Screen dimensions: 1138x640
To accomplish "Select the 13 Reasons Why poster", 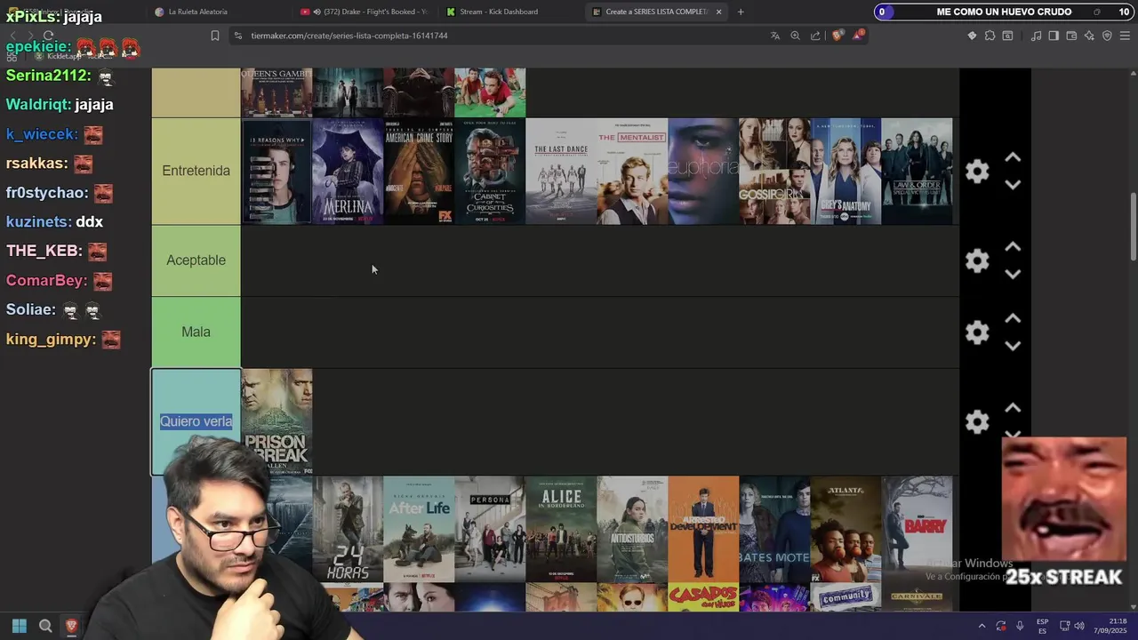I will (x=276, y=172).
